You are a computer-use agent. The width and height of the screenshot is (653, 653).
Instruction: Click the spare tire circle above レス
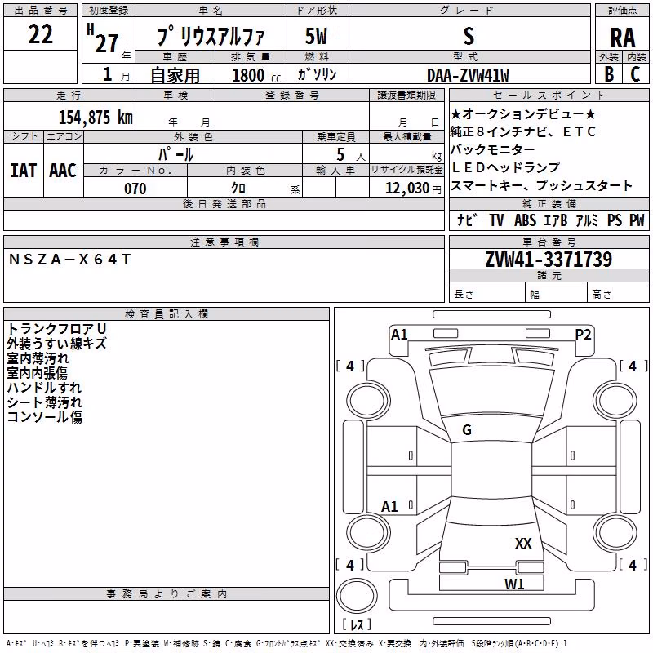[357, 595]
